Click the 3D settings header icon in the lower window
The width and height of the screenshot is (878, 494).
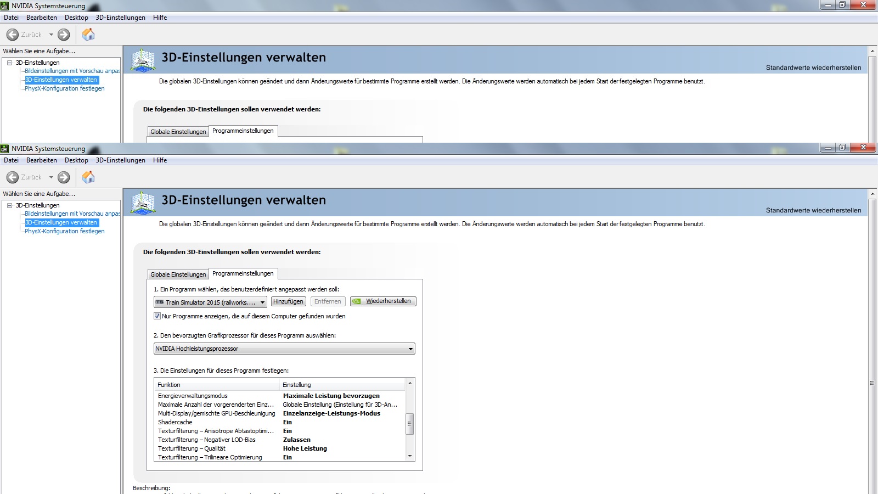[143, 203]
